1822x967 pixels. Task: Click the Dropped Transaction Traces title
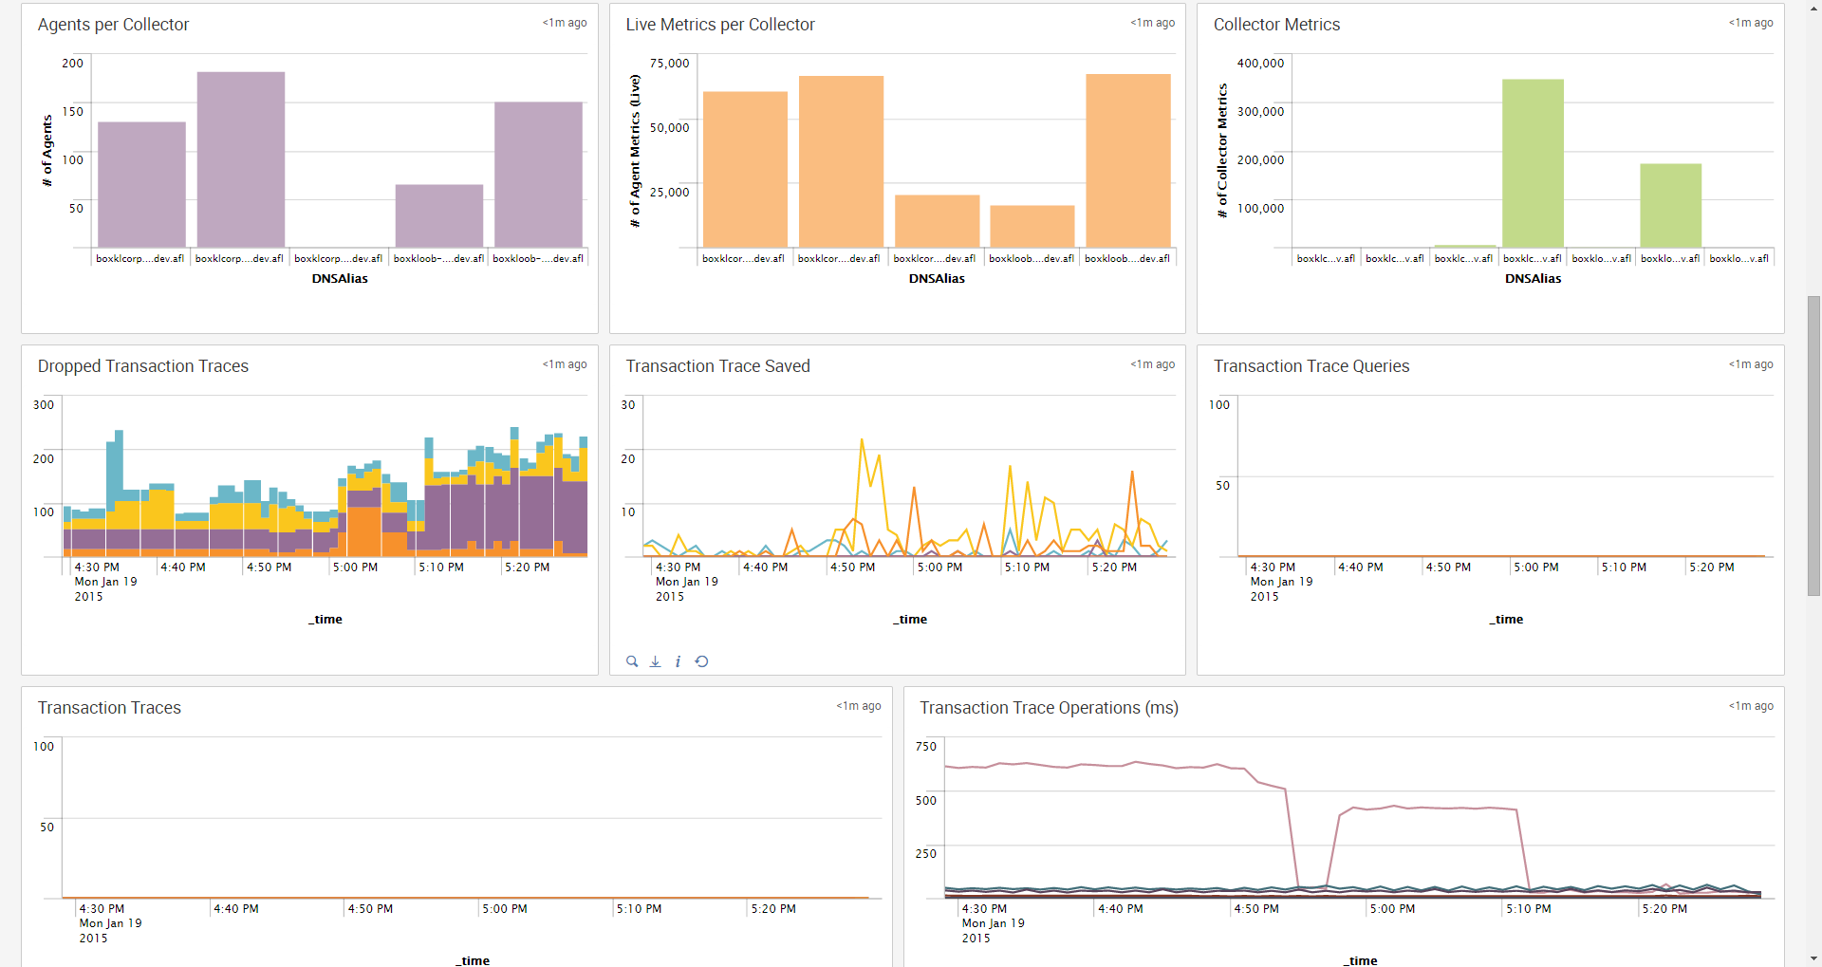pos(143,366)
